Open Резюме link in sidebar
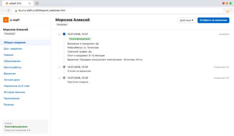 (9, 105)
